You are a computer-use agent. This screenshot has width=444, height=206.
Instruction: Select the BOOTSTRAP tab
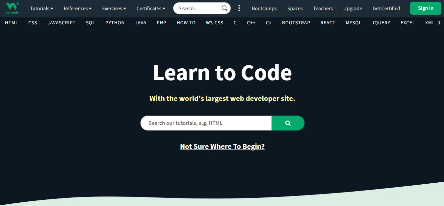coord(296,23)
